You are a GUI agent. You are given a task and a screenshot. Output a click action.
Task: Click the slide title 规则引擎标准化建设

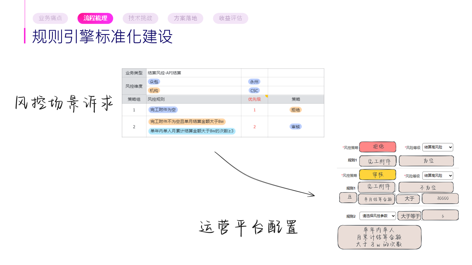pyautogui.click(x=103, y=36)
